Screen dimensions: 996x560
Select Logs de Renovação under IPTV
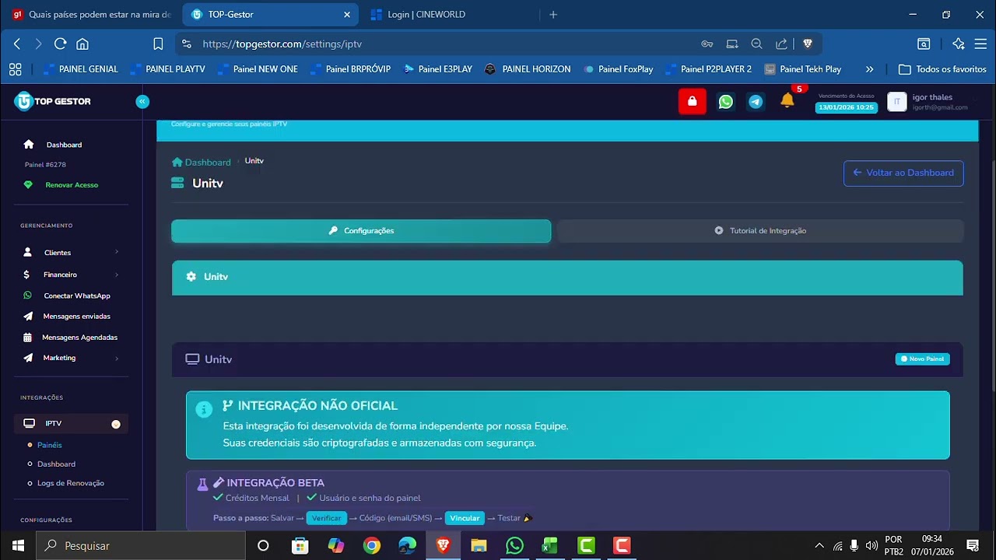[70, 483]
